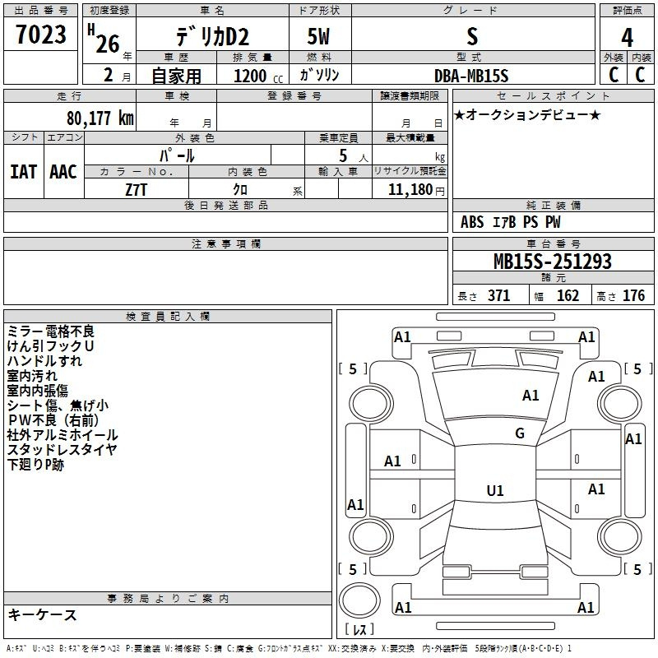Click the AAC air conditioner cell
This screenshot has height=658, width=658.
(x=63, y=171)
